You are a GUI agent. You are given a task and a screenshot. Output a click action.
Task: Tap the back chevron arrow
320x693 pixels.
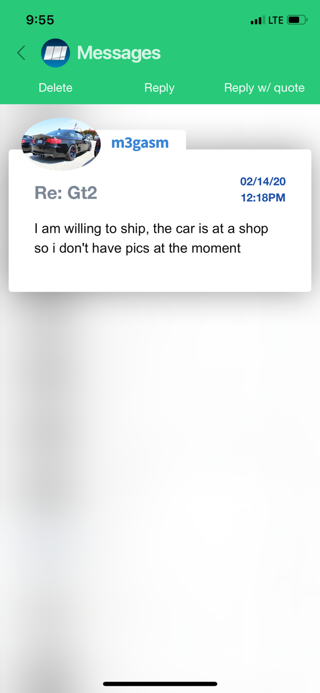[x=21, y=53]
